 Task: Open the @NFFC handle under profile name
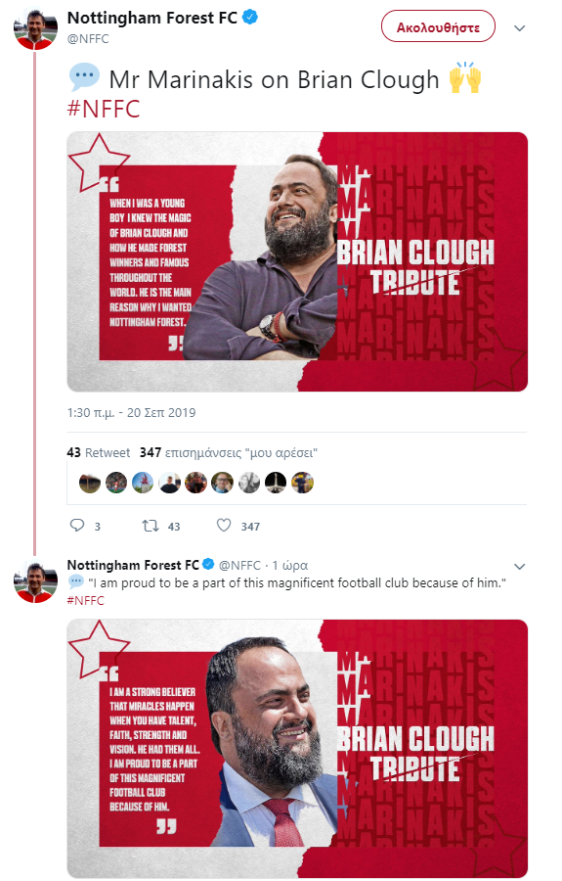tap(88, 39)
